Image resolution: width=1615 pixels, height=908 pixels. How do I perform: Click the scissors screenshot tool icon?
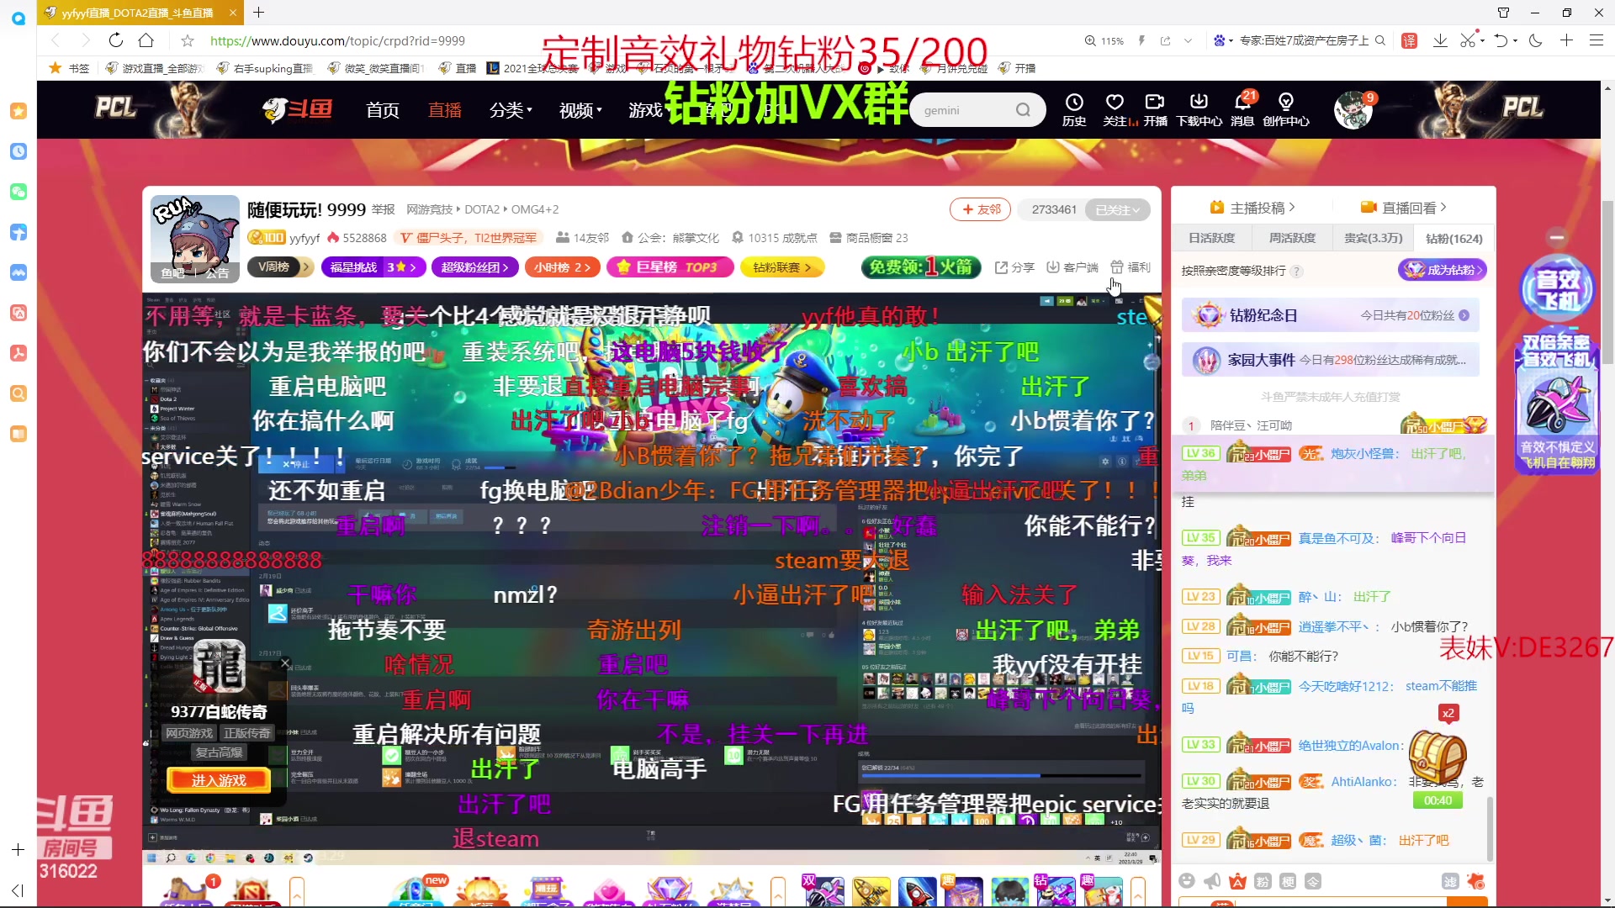tap(1468, 40)
